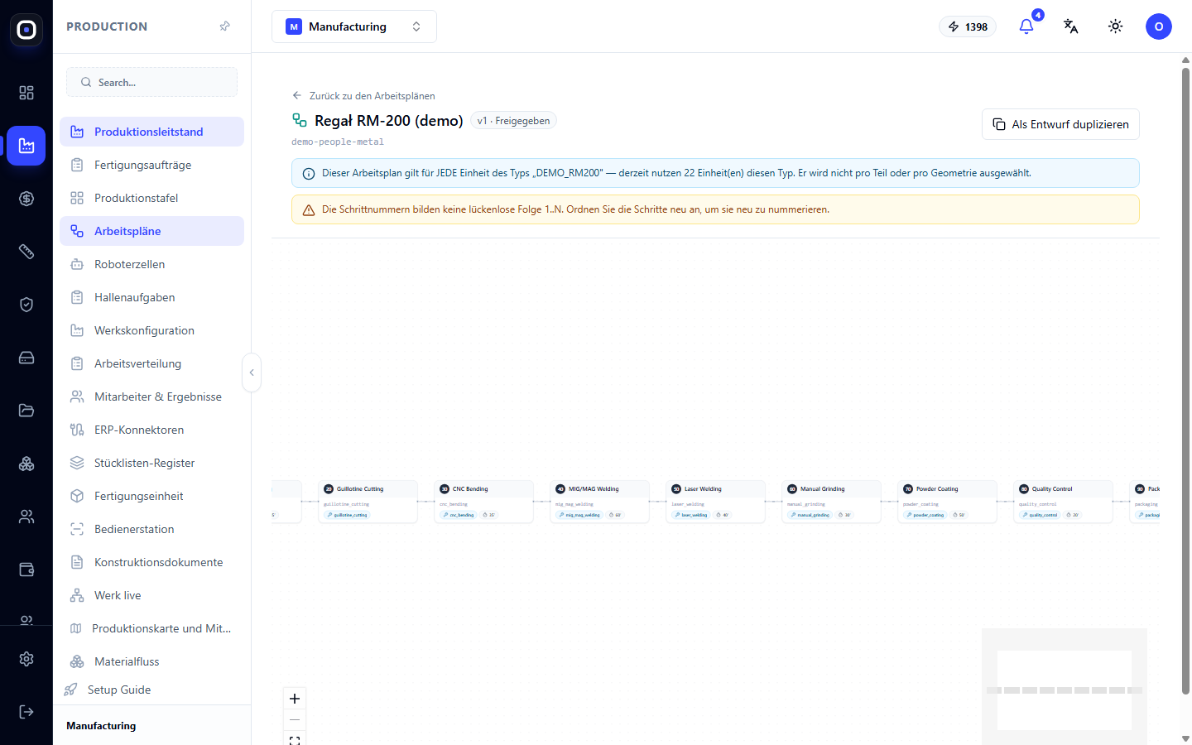The width and height of the screenshot is (1192, 745).
Task: Go to Fertigungsaufträge
Action: (x=151, y=165)
